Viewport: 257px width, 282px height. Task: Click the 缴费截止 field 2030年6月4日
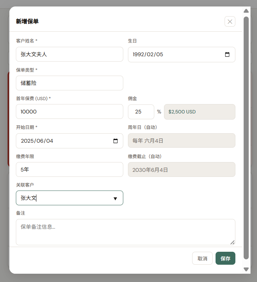coord(182,169)
